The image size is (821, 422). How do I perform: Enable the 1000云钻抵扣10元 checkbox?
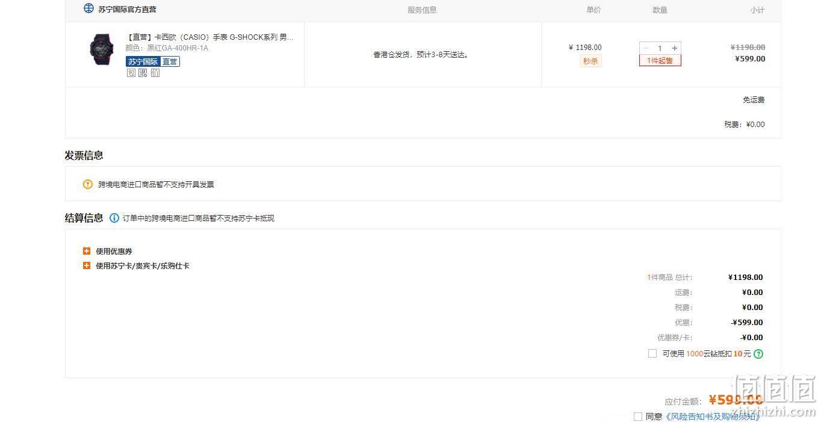click(x=652, y=353)
